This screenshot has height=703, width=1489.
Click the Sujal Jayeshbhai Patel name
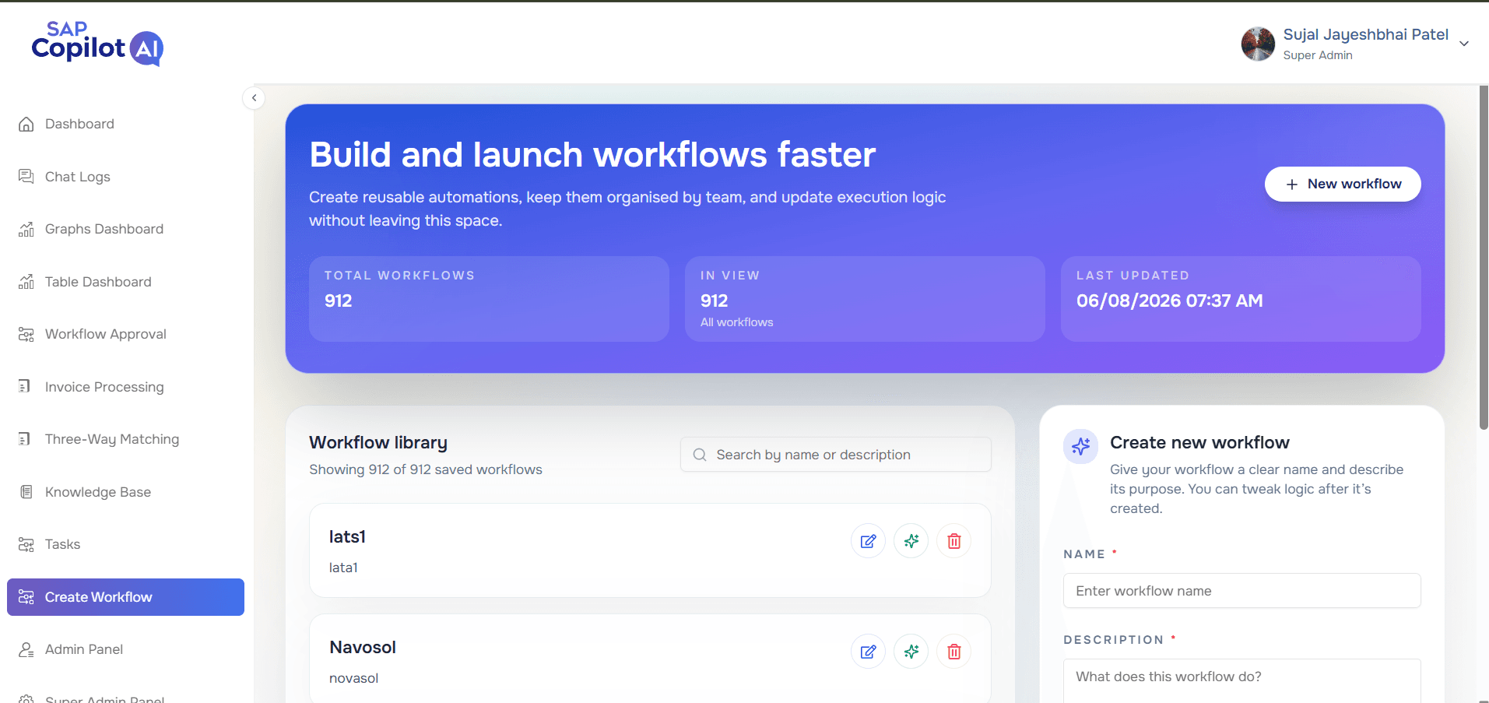[x=1365, y=34]
